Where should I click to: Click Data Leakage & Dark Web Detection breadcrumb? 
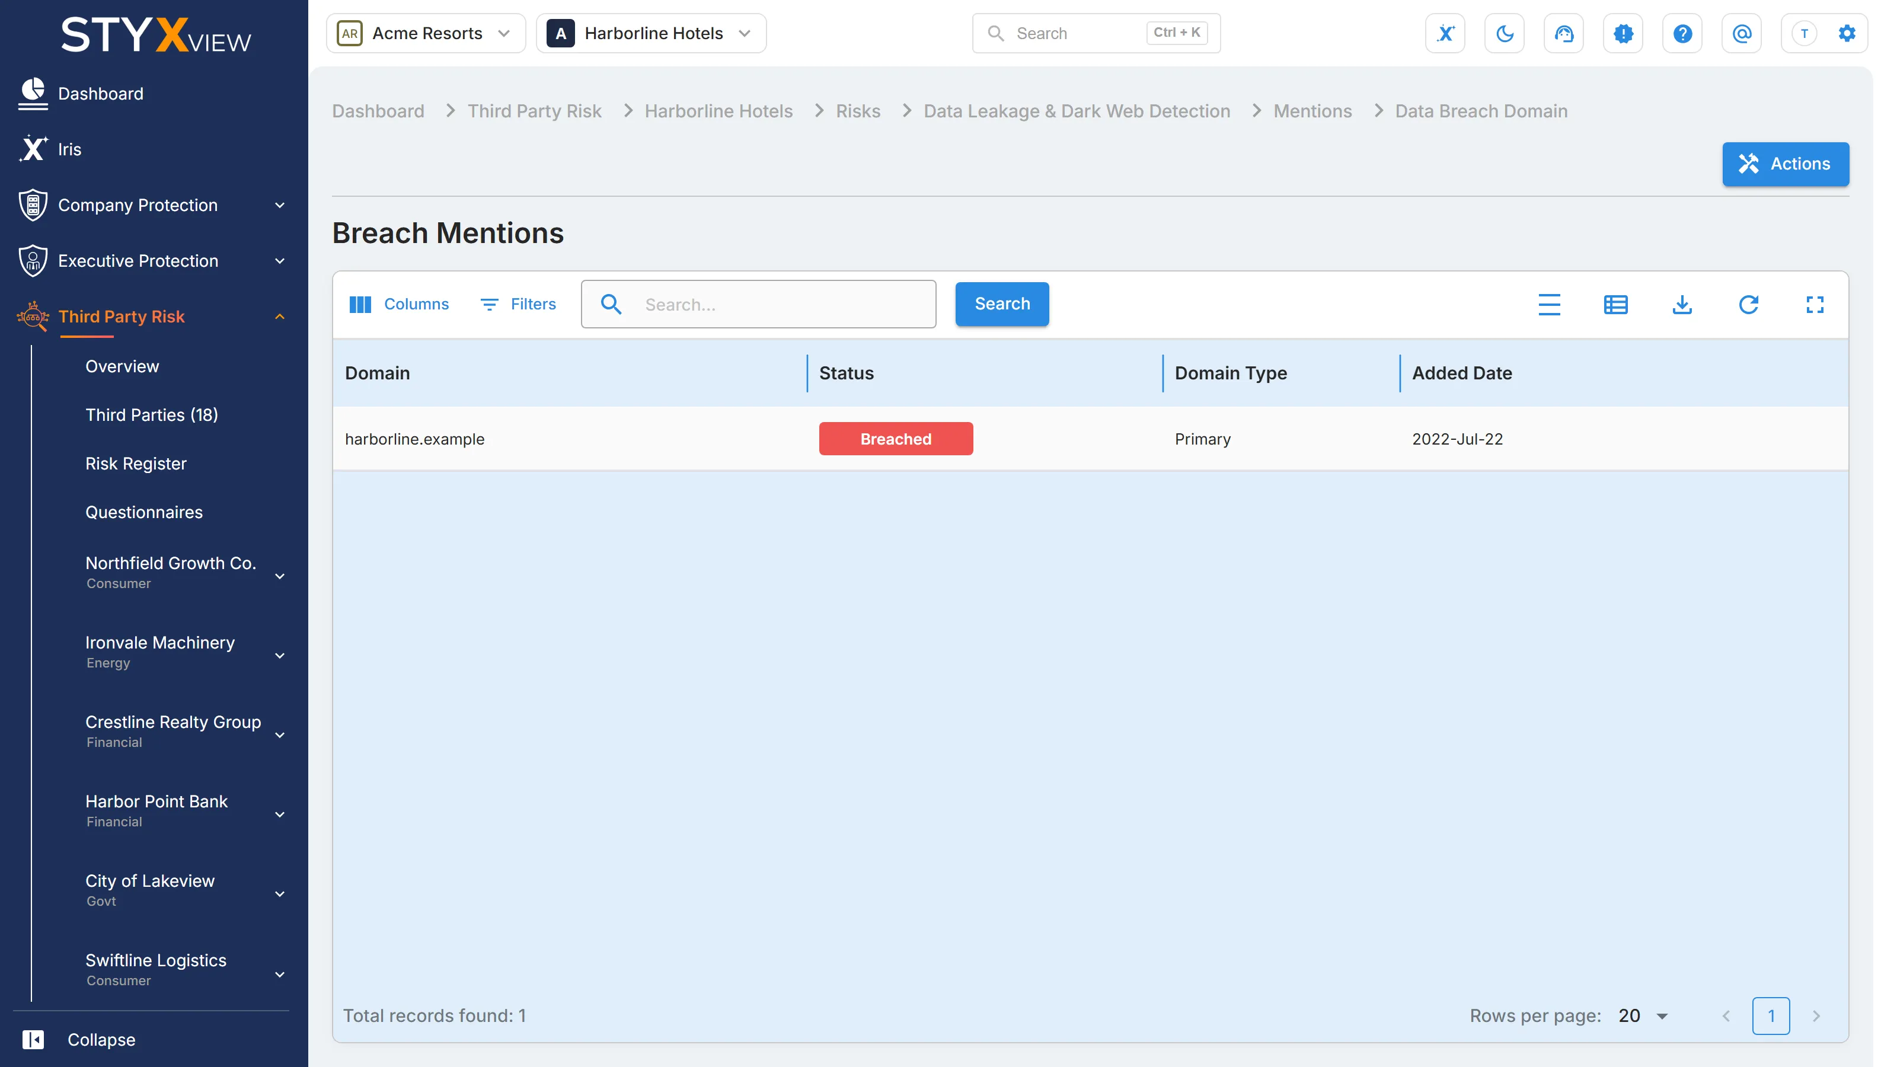(x=1077, y=110)
